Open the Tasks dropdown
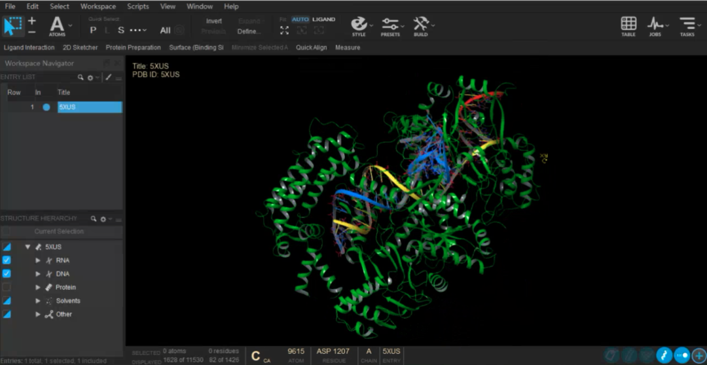The width and height of the screenshot is (707, 365). 687,25
